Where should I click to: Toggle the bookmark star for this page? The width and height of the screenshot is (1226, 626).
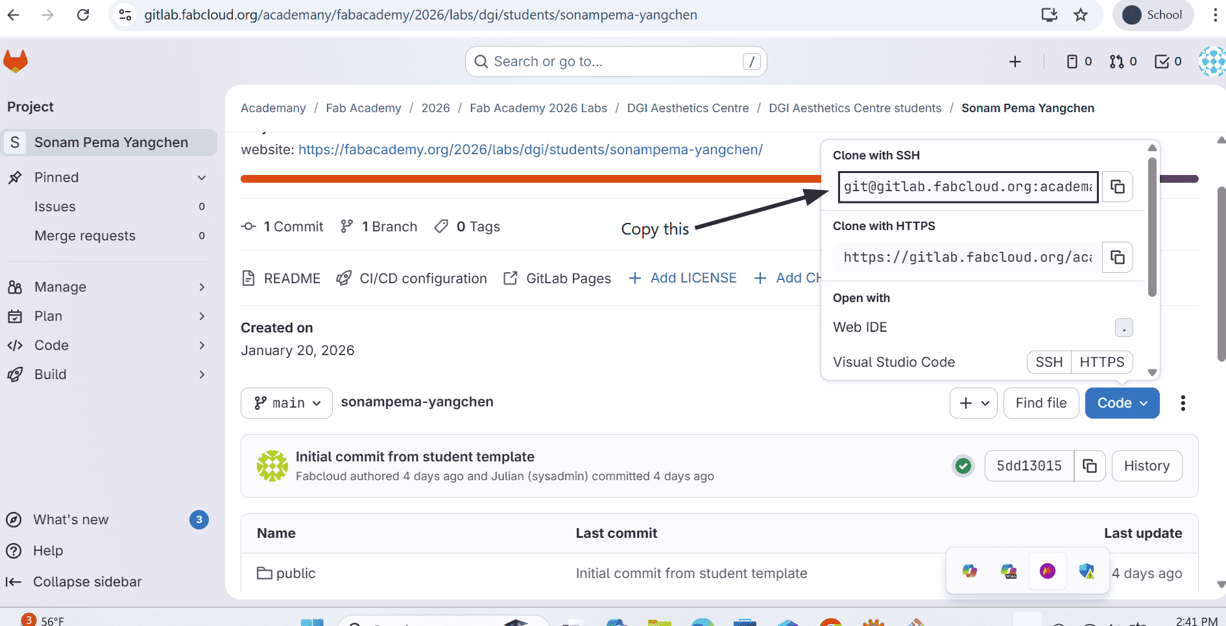coord(1081,15)
